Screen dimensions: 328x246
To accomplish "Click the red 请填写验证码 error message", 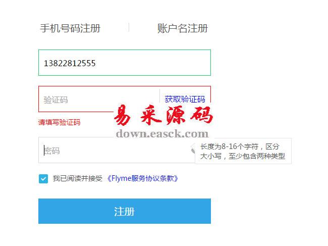I will (59, 122).
